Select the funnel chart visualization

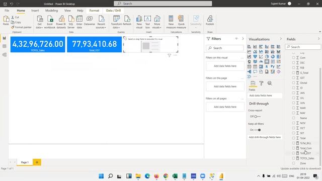coord(255,56)
